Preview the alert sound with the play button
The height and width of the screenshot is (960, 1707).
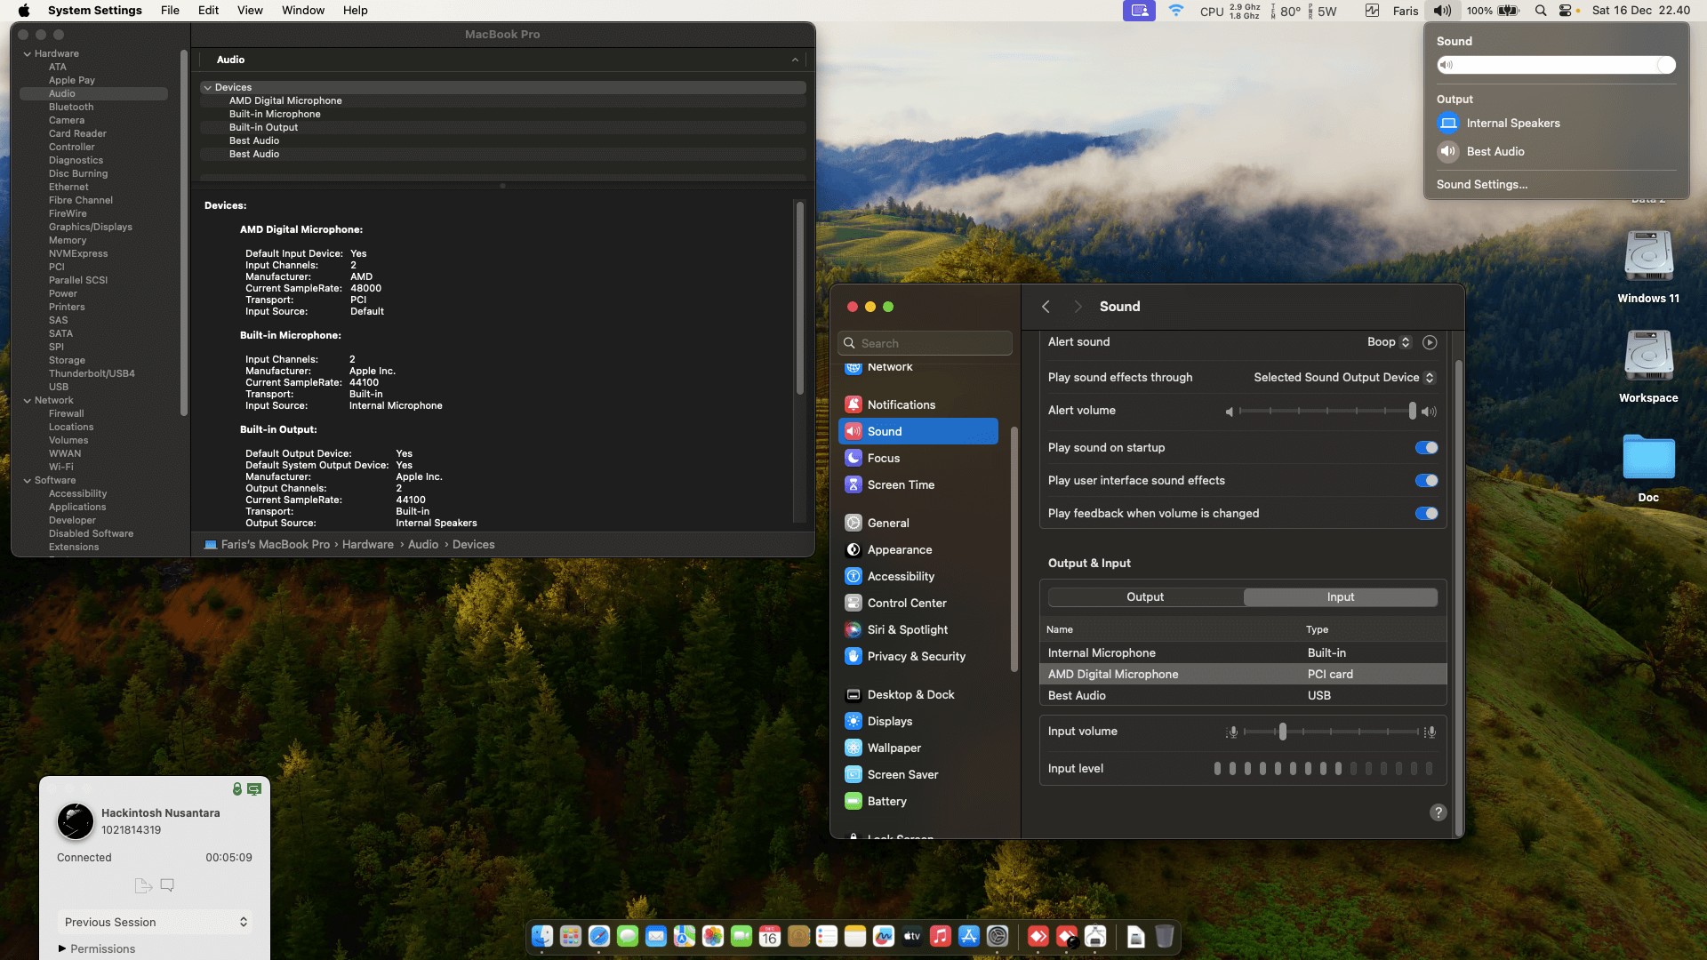click(x=1430, y=341)
